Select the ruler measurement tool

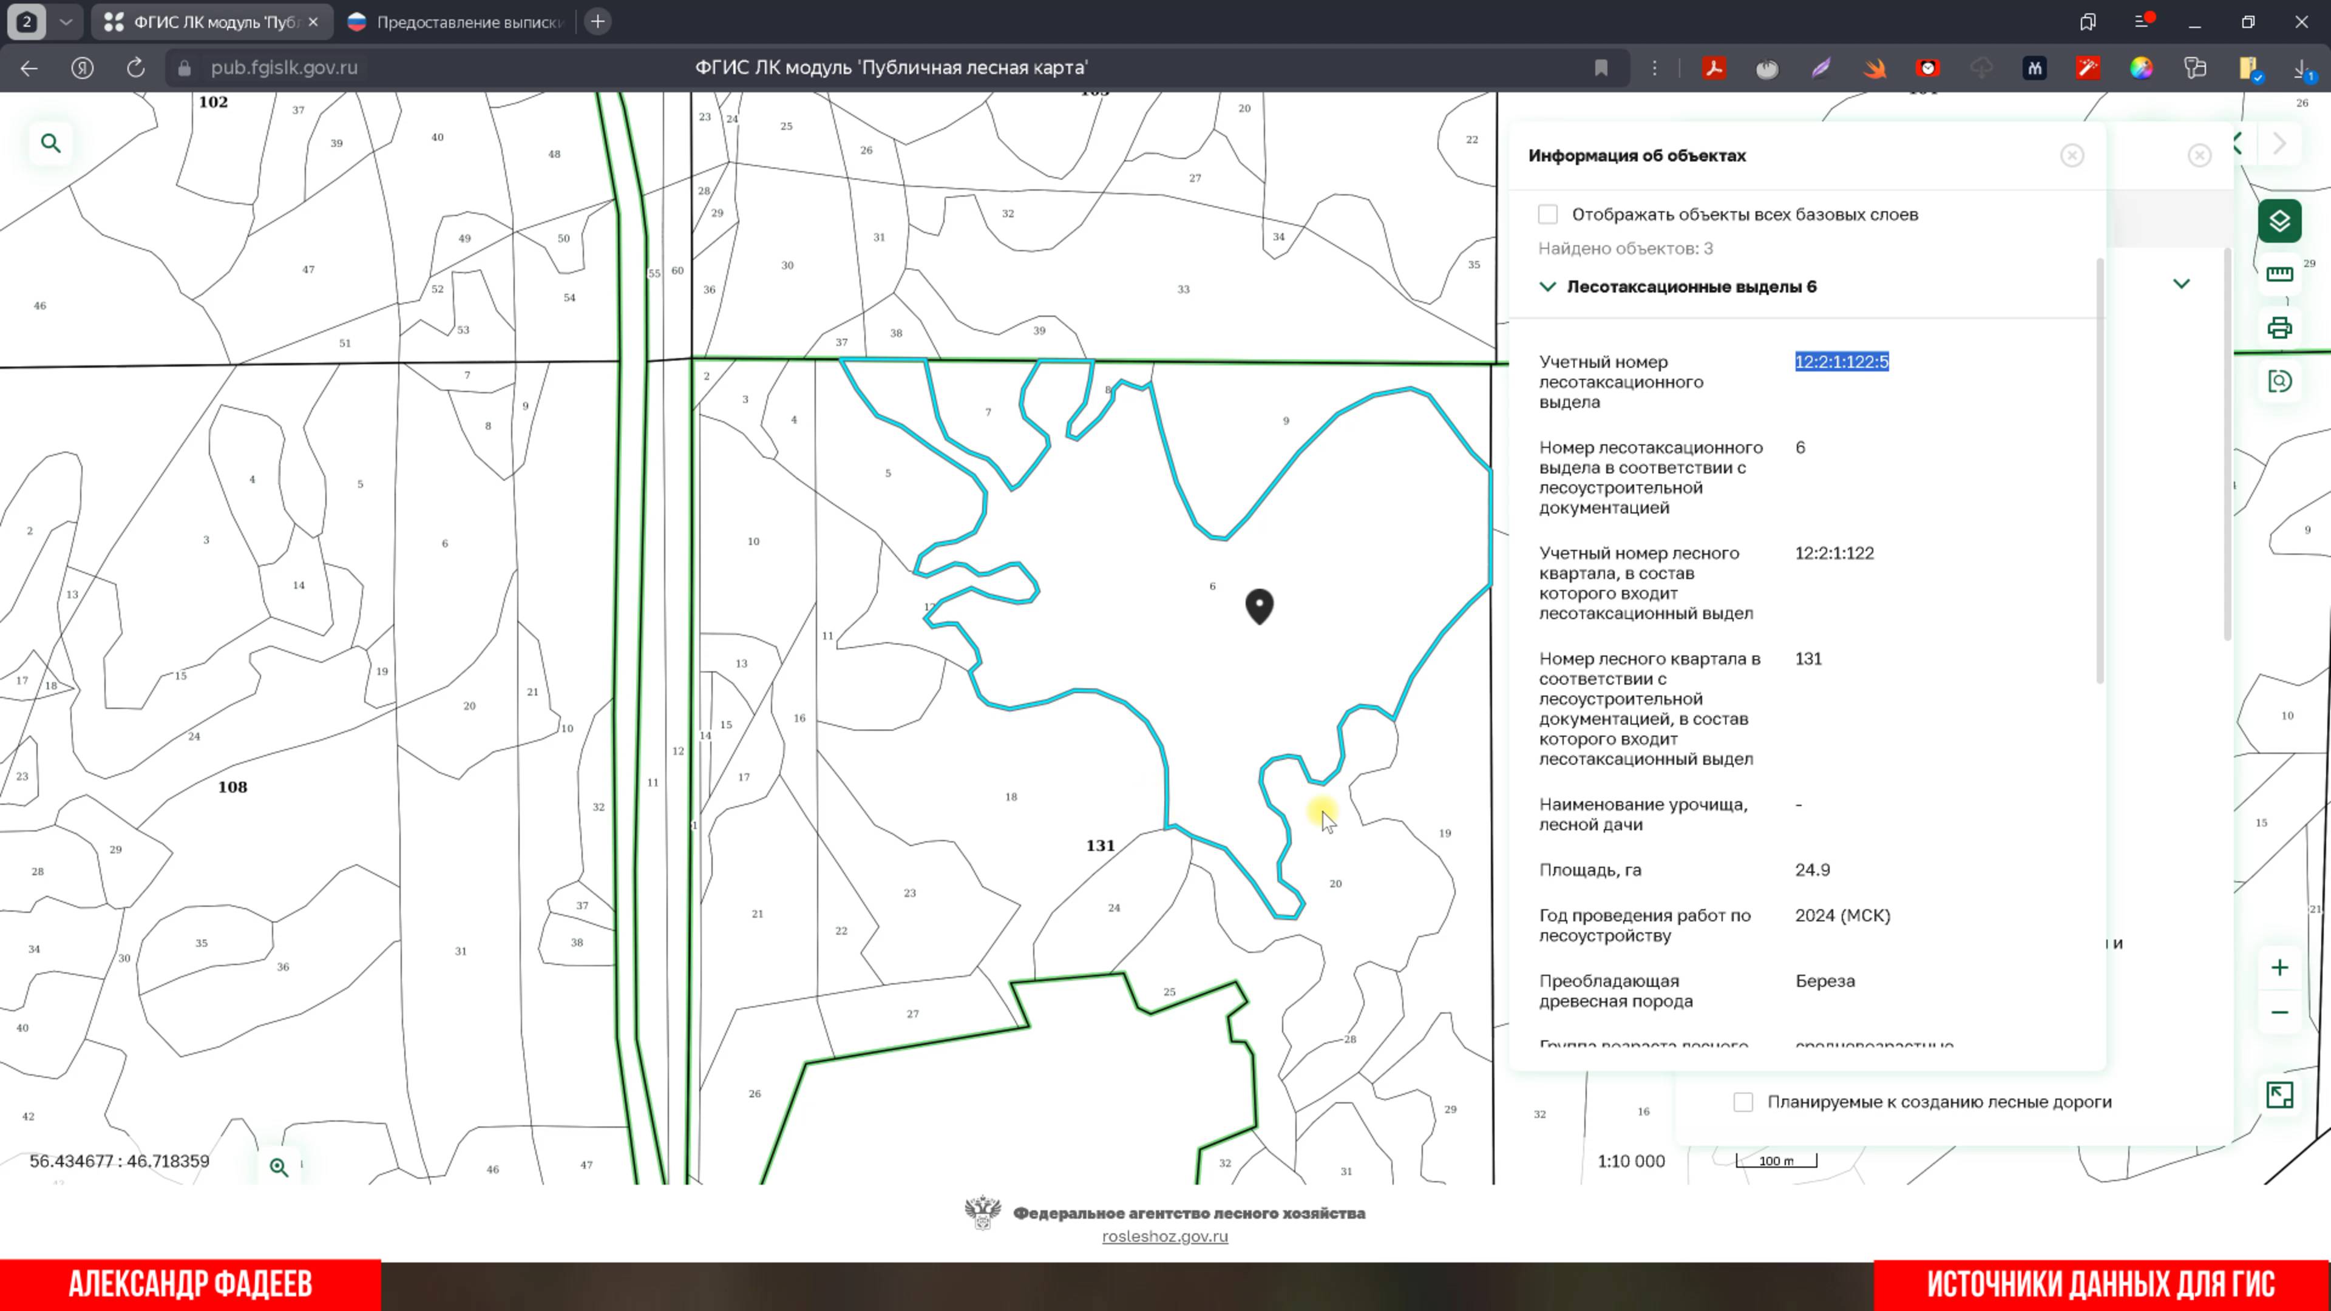tap(2279, 274)
